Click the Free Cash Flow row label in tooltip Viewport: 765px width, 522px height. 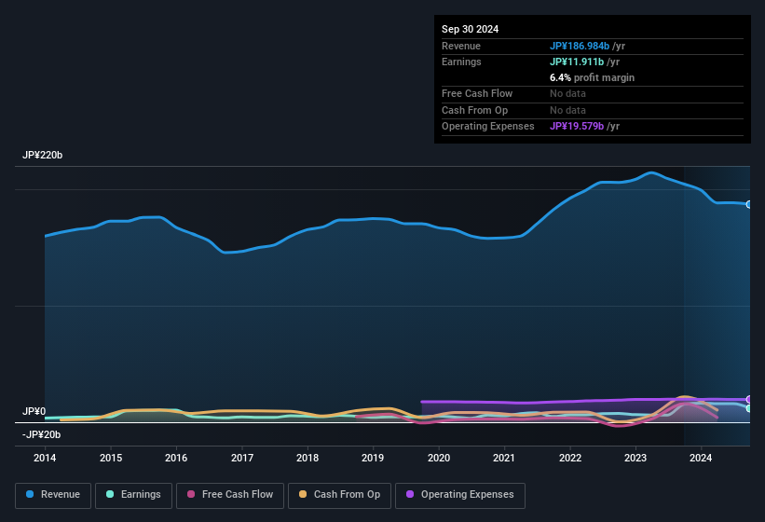(x=477, y=93)
